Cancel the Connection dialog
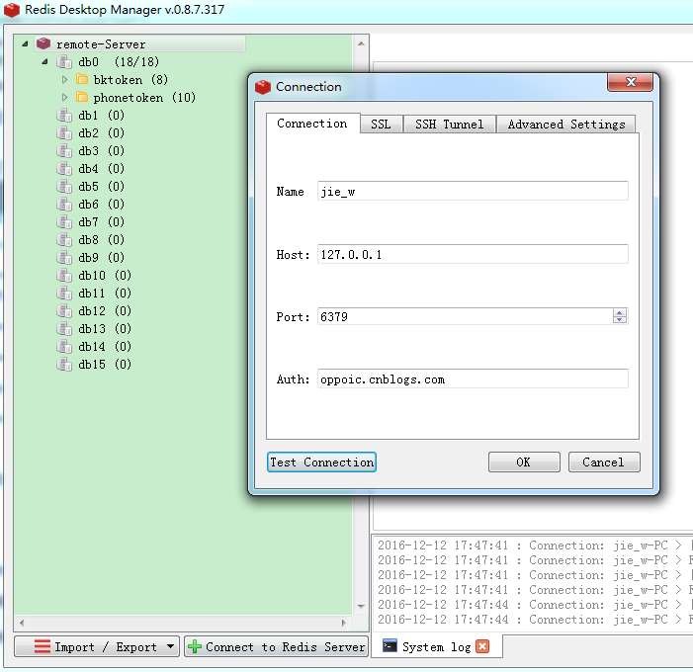The height and width of the screenshot is (672, 693). [604, 462]
